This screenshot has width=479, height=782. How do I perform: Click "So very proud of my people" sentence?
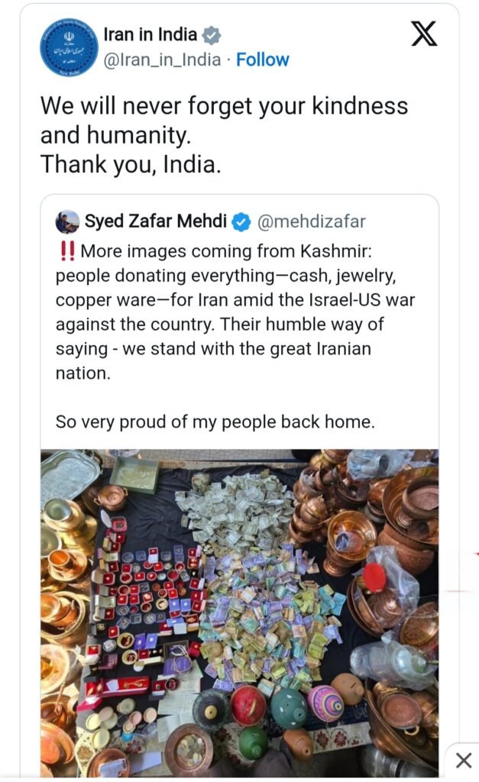215,421
